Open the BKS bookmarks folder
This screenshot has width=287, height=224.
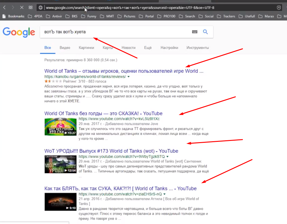(72, 16)
